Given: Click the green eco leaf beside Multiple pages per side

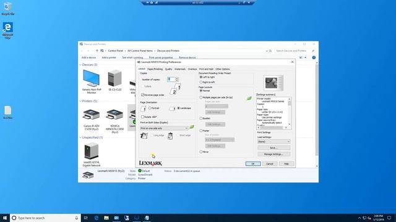Looking at the screenshot, I should tap(249, 98).
